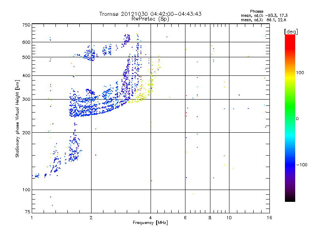Click the 75 tick on the height axis
The image size is (317, 237).
tap(27, 213)
